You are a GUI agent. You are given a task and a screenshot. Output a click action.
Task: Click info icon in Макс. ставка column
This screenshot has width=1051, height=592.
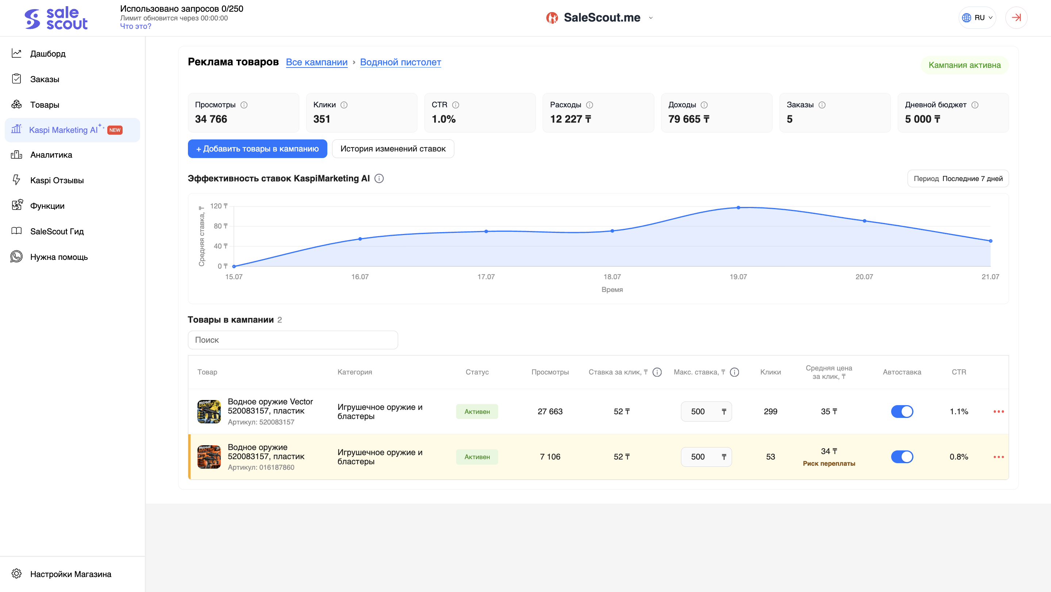pyautogui.click(x=734, y=372)
